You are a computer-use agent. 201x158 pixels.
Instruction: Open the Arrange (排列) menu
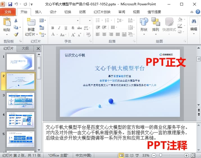coord(156,26)
